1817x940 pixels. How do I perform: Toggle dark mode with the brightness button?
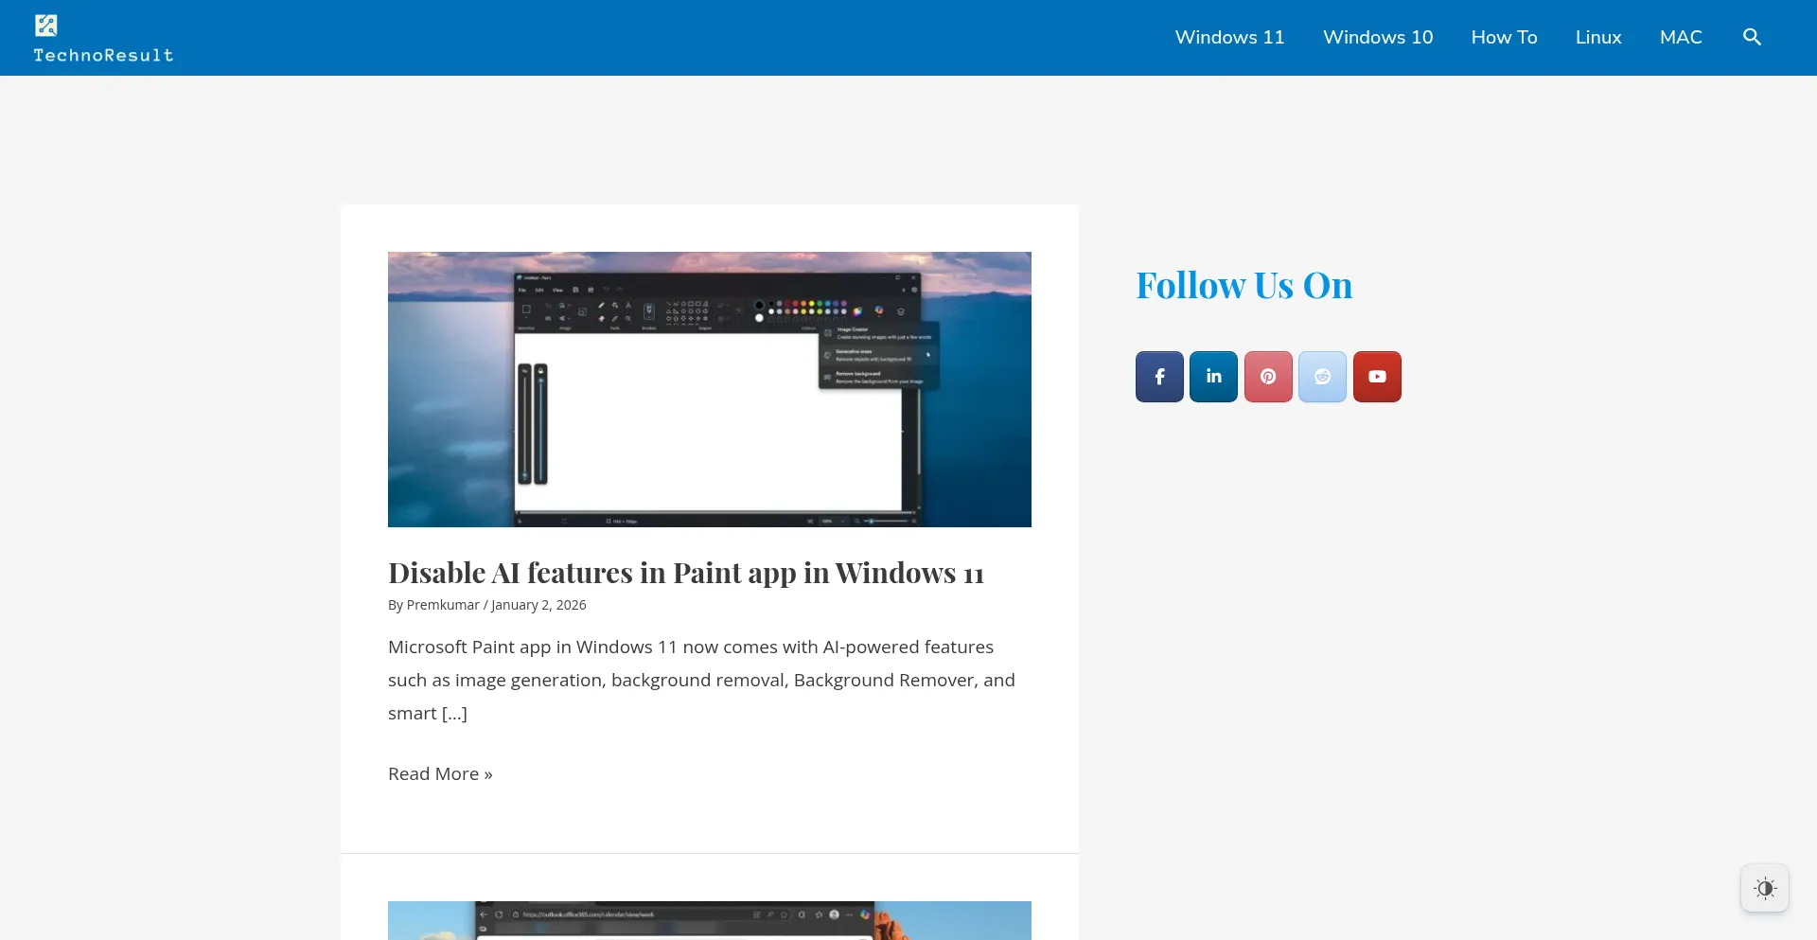[x=1764, y=888]
